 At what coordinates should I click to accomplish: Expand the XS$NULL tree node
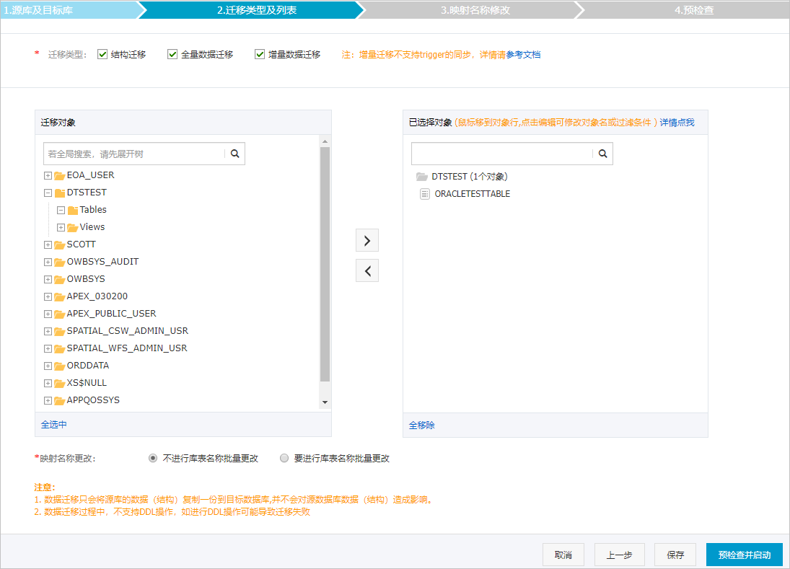click(48, 383)
